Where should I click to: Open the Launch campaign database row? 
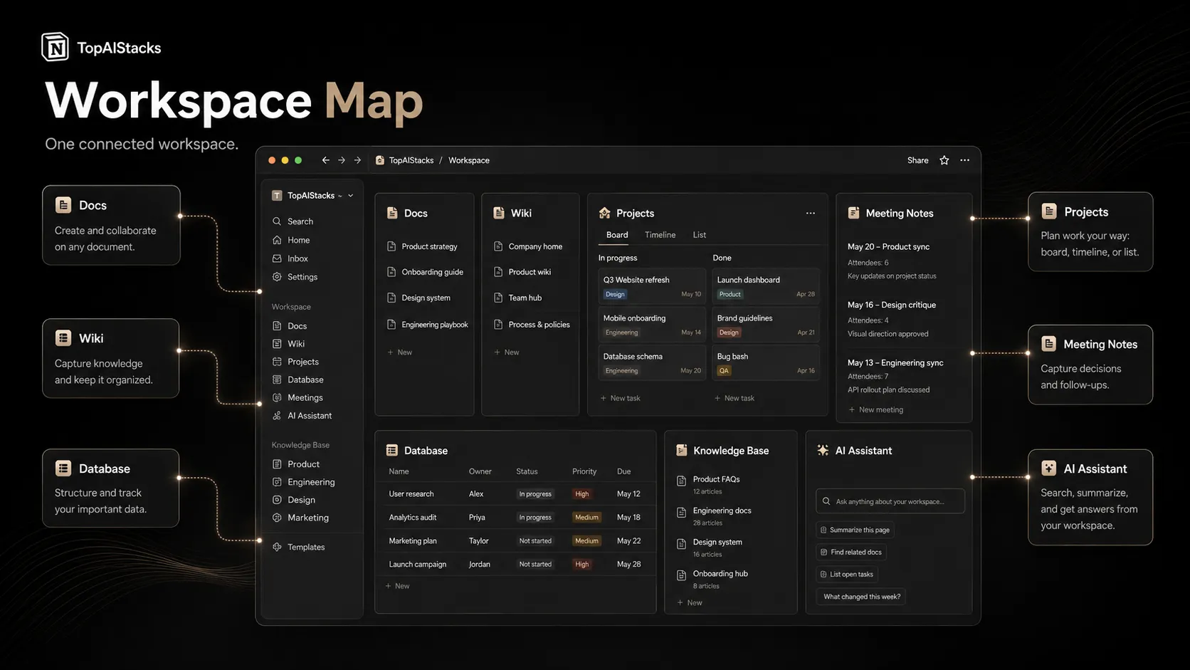[515, 564]
